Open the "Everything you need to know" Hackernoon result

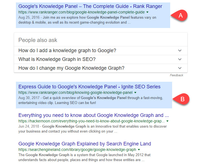pyautogui.click(x=93, y=115)
